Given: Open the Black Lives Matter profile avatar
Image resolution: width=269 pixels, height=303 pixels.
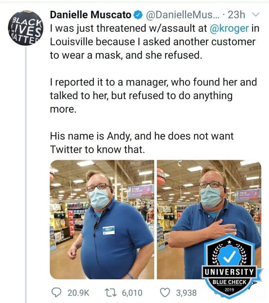Looking at the screenshot, I should click(25, 28).
